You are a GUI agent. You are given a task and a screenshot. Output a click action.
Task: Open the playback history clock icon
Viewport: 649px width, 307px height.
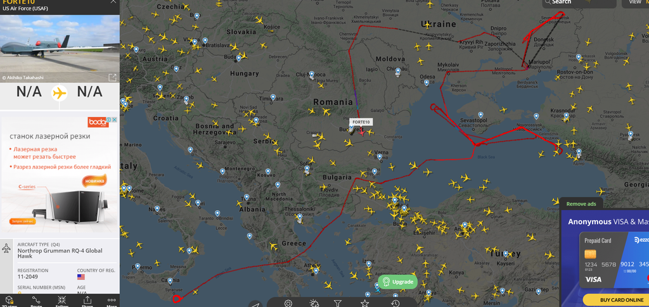tap(395, 303)
